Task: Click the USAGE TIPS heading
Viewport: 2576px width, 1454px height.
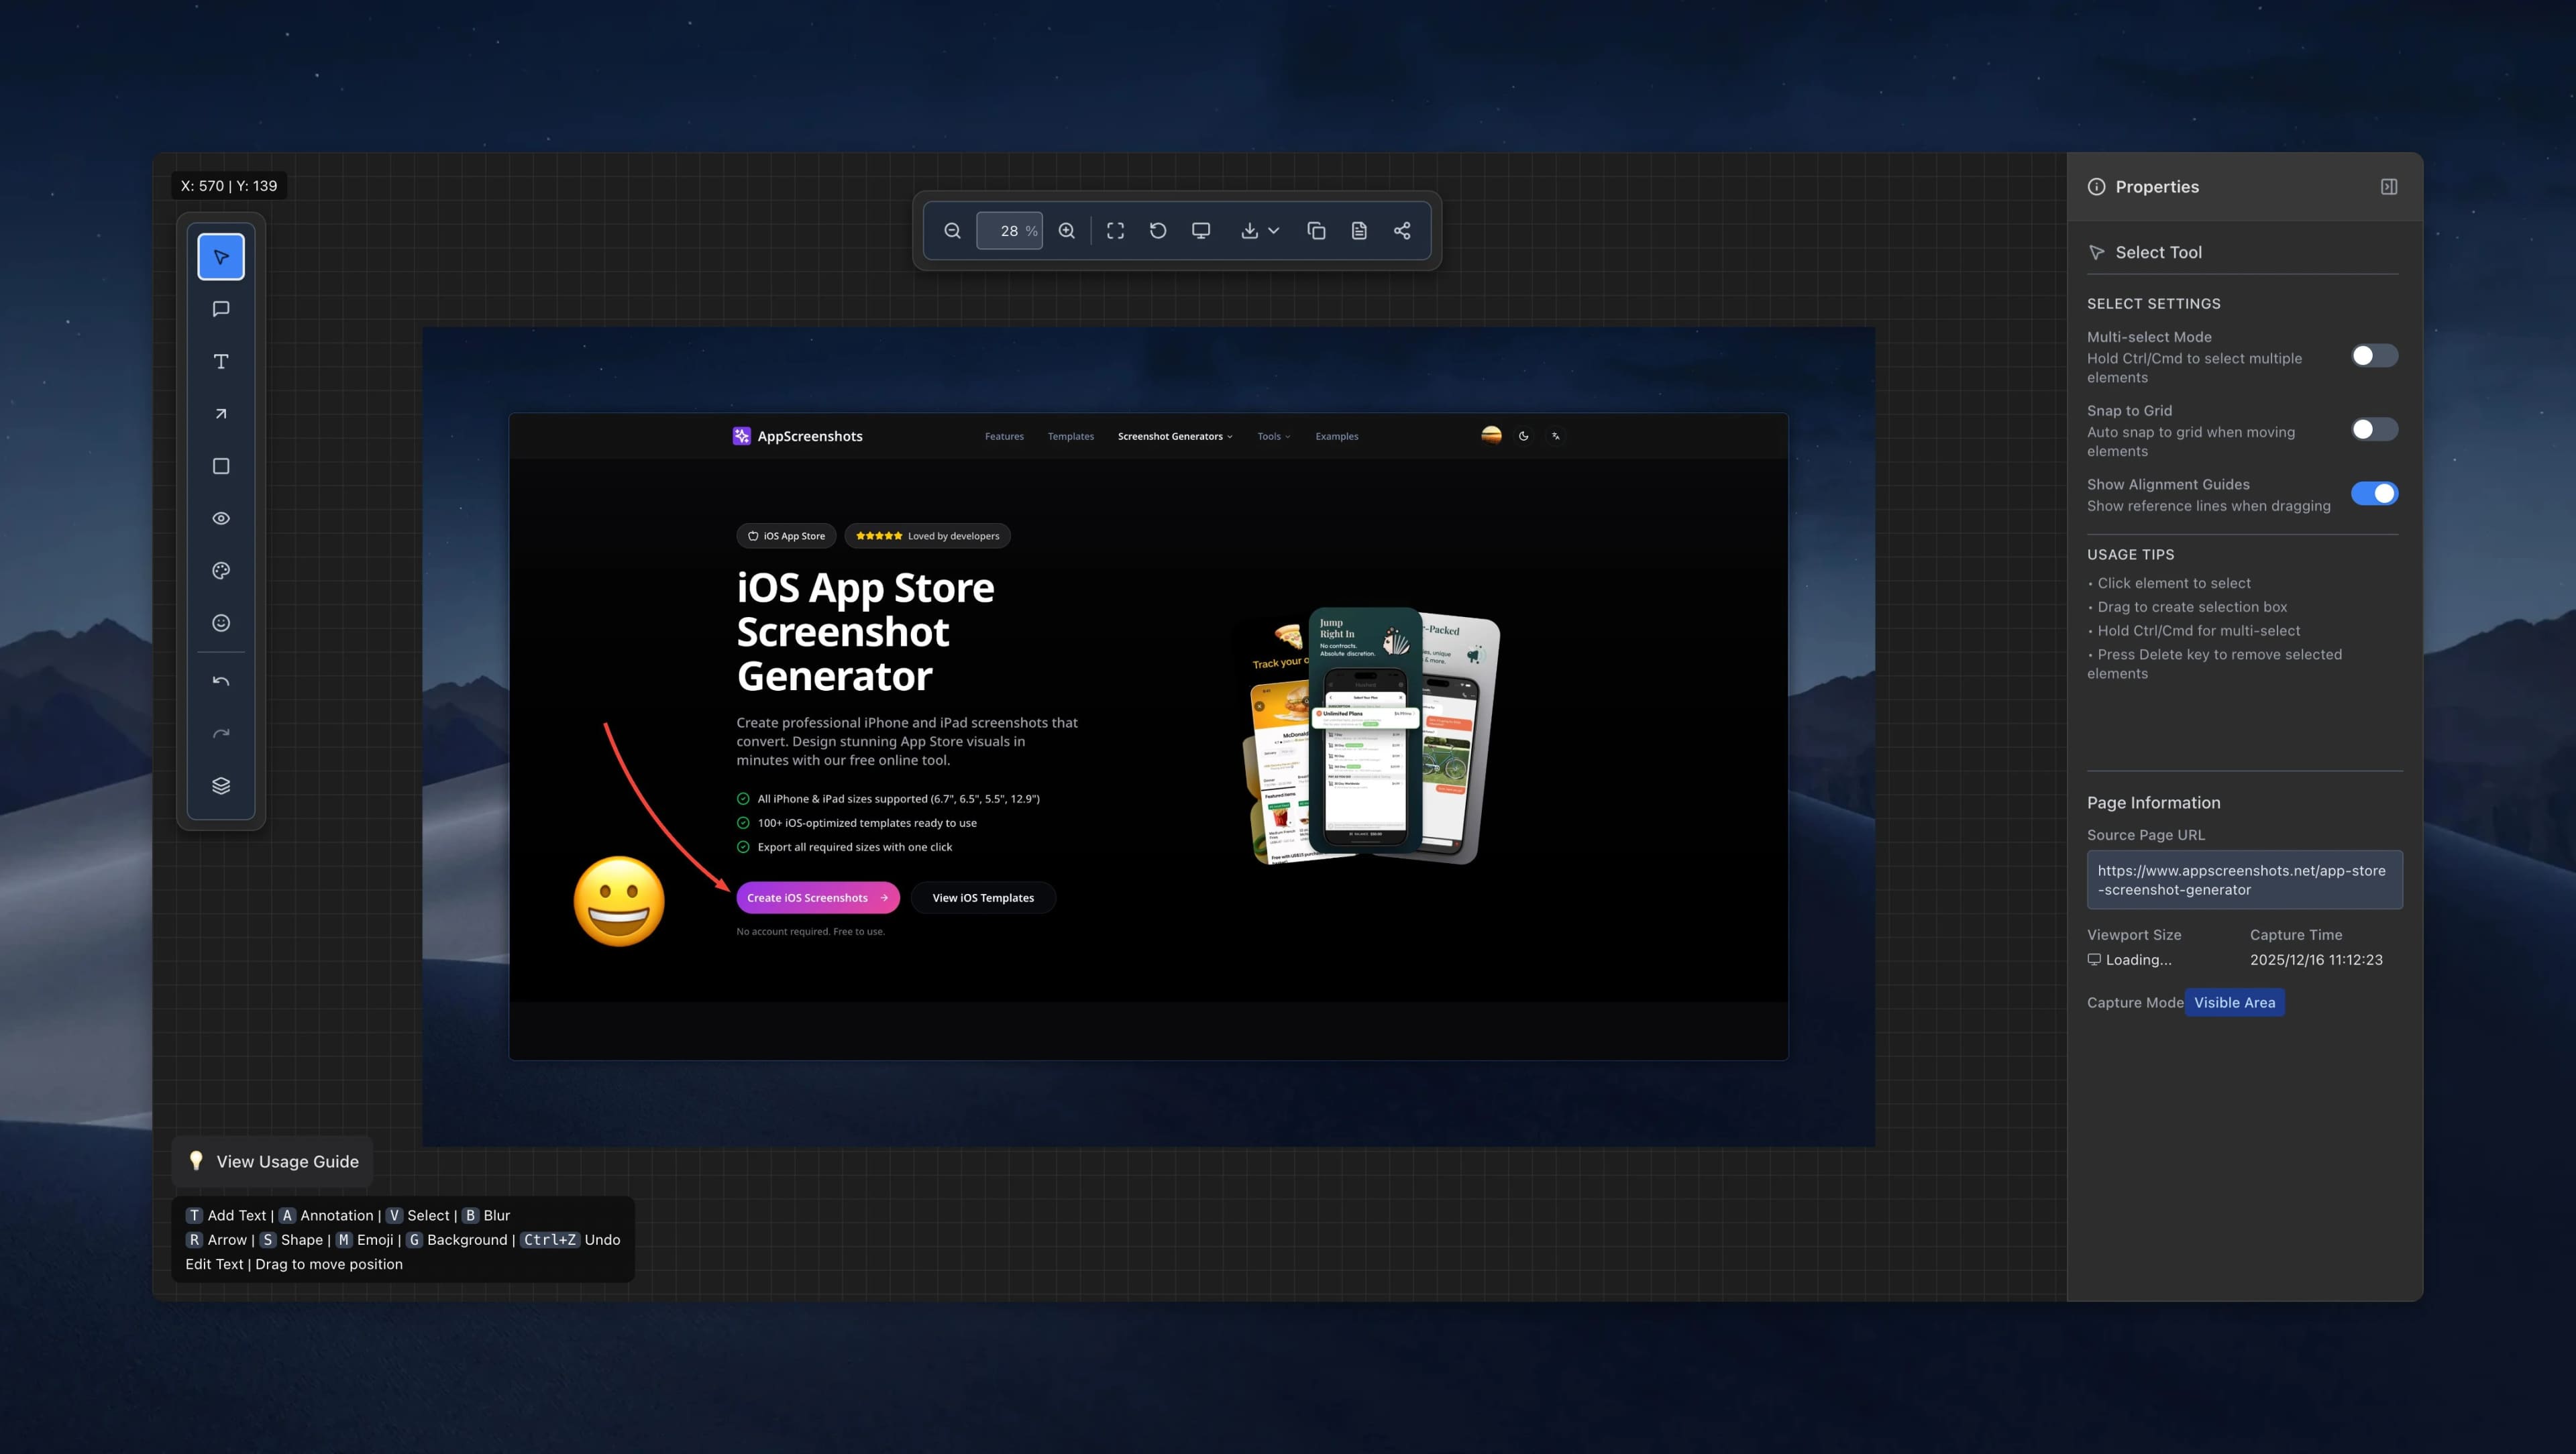Action: pos(2130,555)
